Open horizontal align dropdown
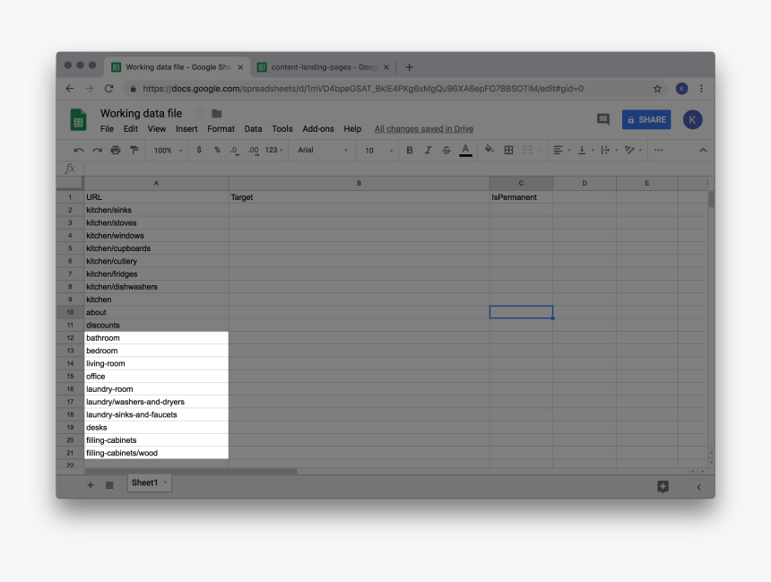Viewport: 771px width, 582px height. tap(561, 150)
